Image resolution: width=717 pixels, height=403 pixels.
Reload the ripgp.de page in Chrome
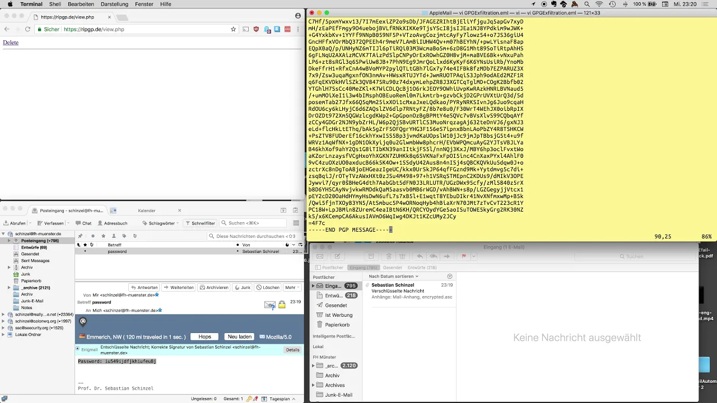pos(27,29)
